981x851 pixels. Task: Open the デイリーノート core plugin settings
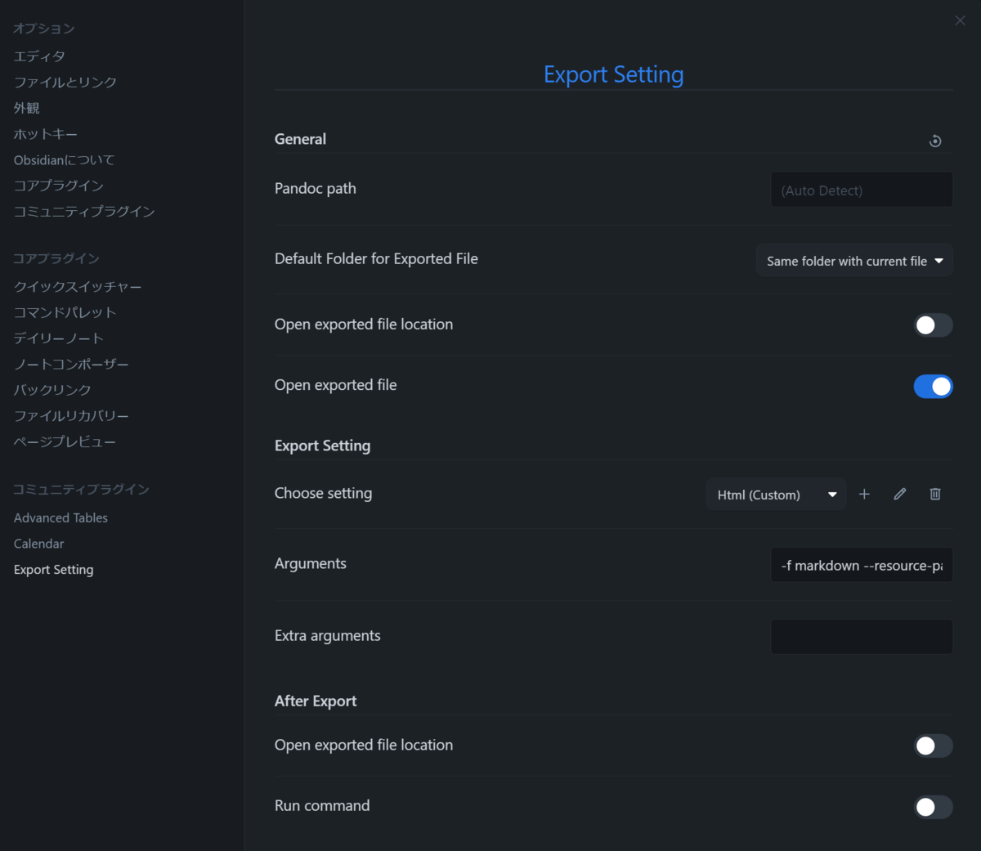59,338
